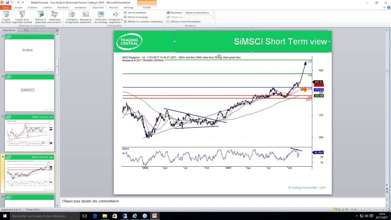Toggle Utiliser le minutage checkbox

click(x=125, y=17)
